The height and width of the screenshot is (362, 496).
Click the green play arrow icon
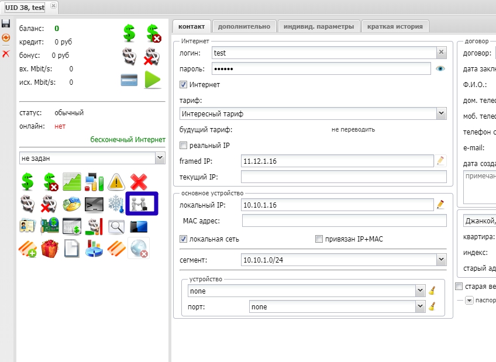pyautogui.click(x=152, y=80)
